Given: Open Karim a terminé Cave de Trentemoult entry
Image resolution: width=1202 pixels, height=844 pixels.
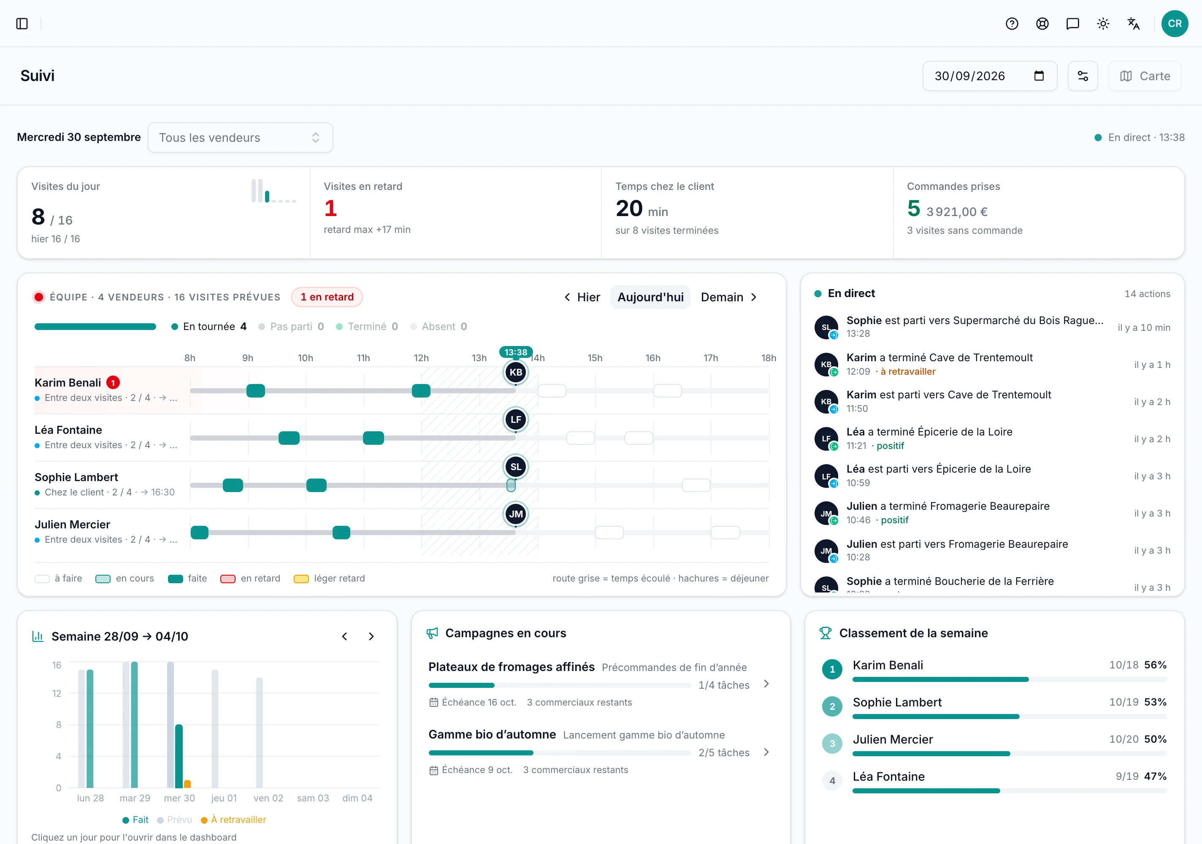Looking at the screenshot, I should click(993, 365).
